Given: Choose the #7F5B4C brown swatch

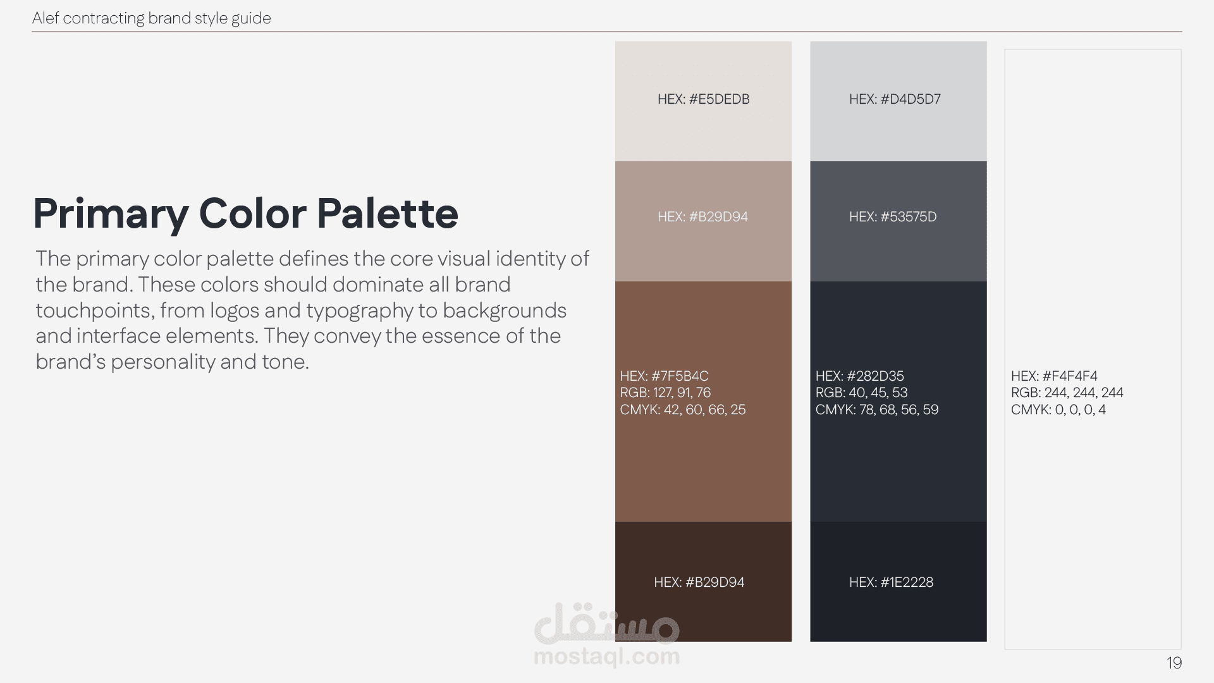Looking at the screenshot, I should pos(703,462).
